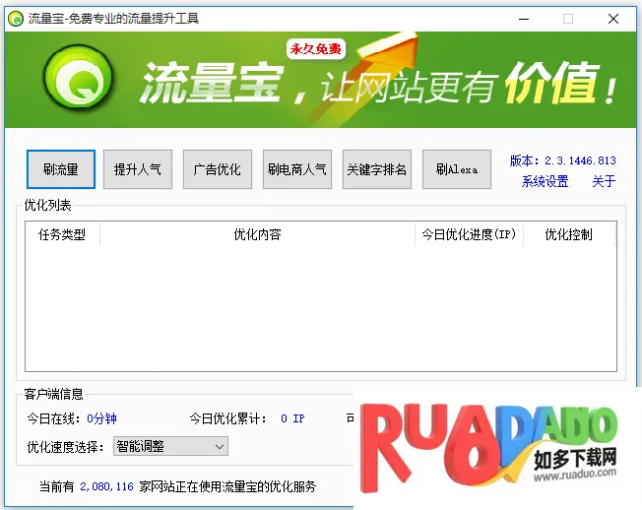Switch to 提升人气 section
642x510 pixels.
(137, 169)
